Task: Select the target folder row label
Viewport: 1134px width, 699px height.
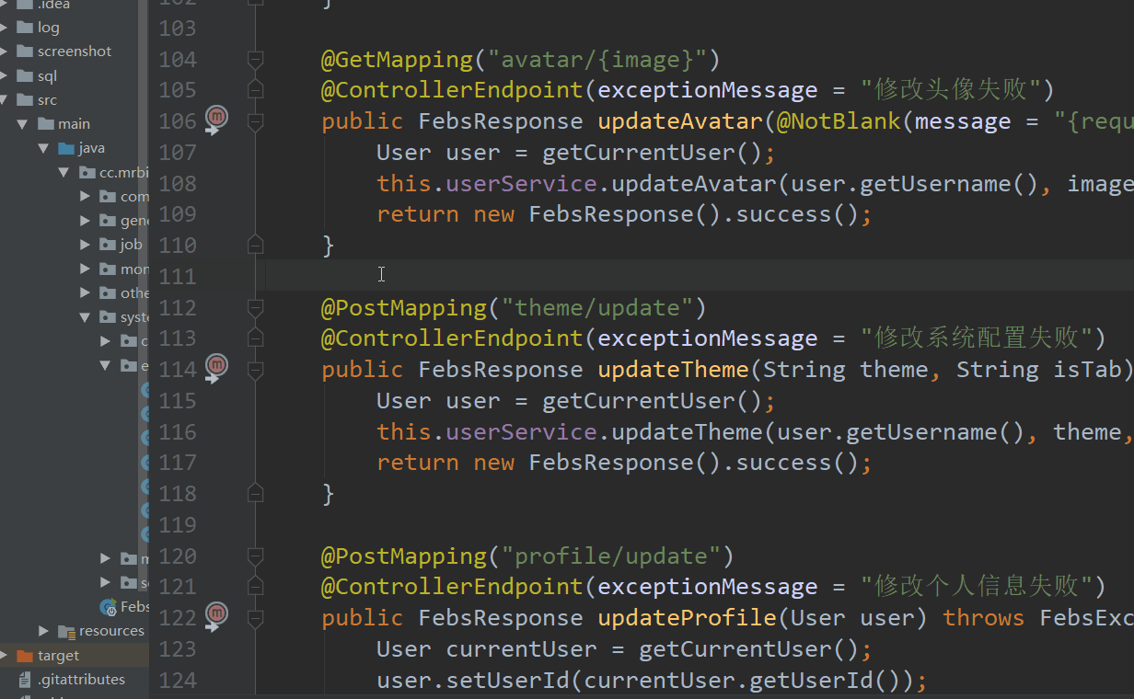Action: point(59,656)
